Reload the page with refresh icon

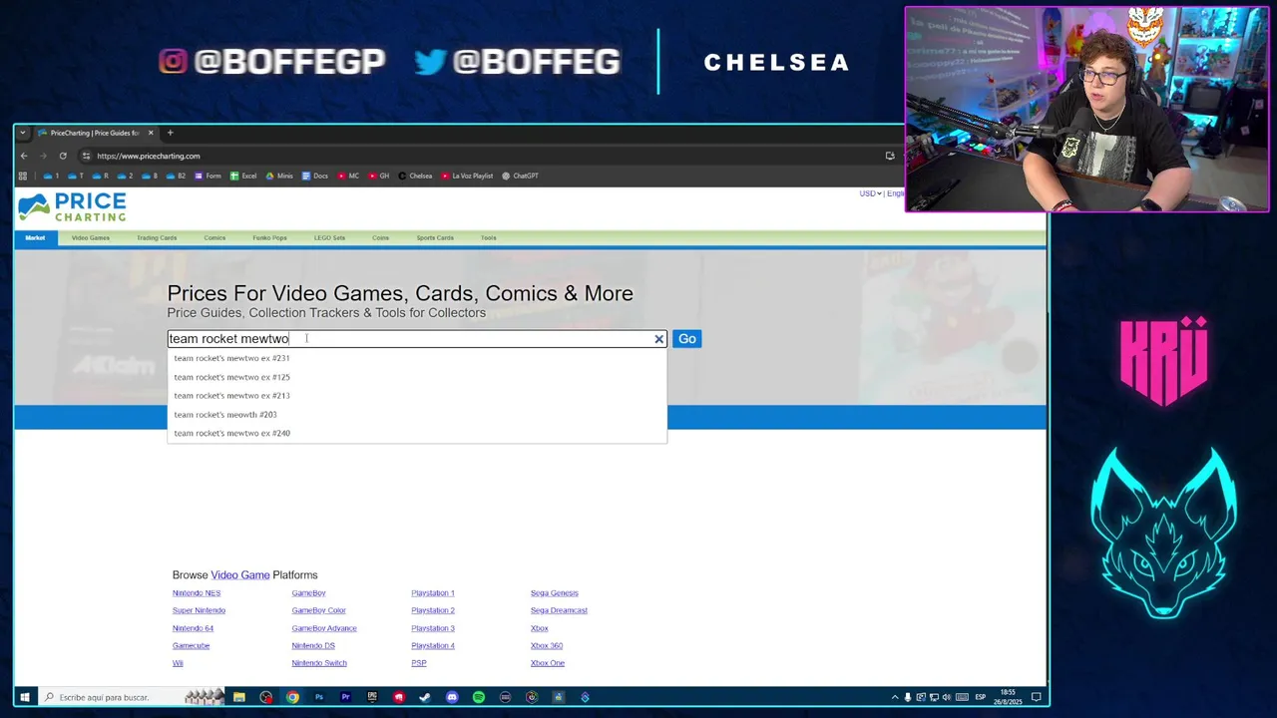[63, 156]
